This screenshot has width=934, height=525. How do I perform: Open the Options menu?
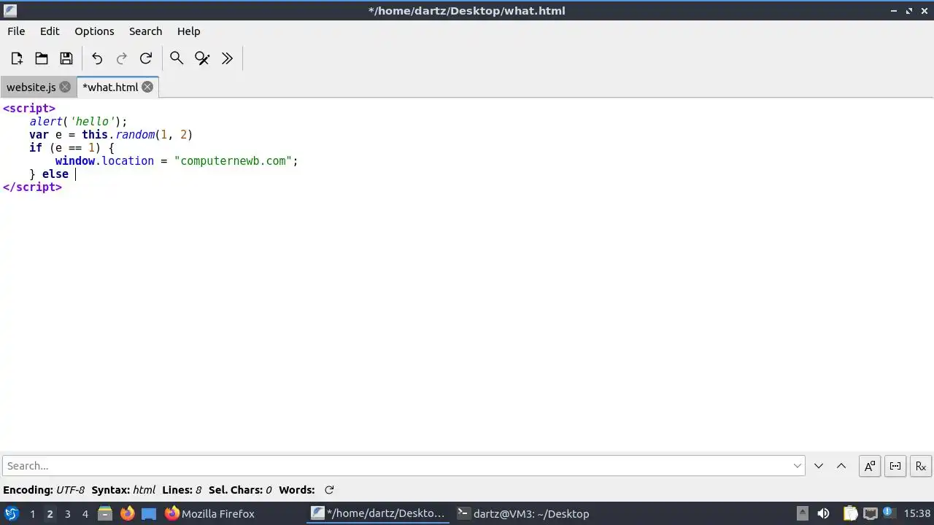[x=94, y=31]
